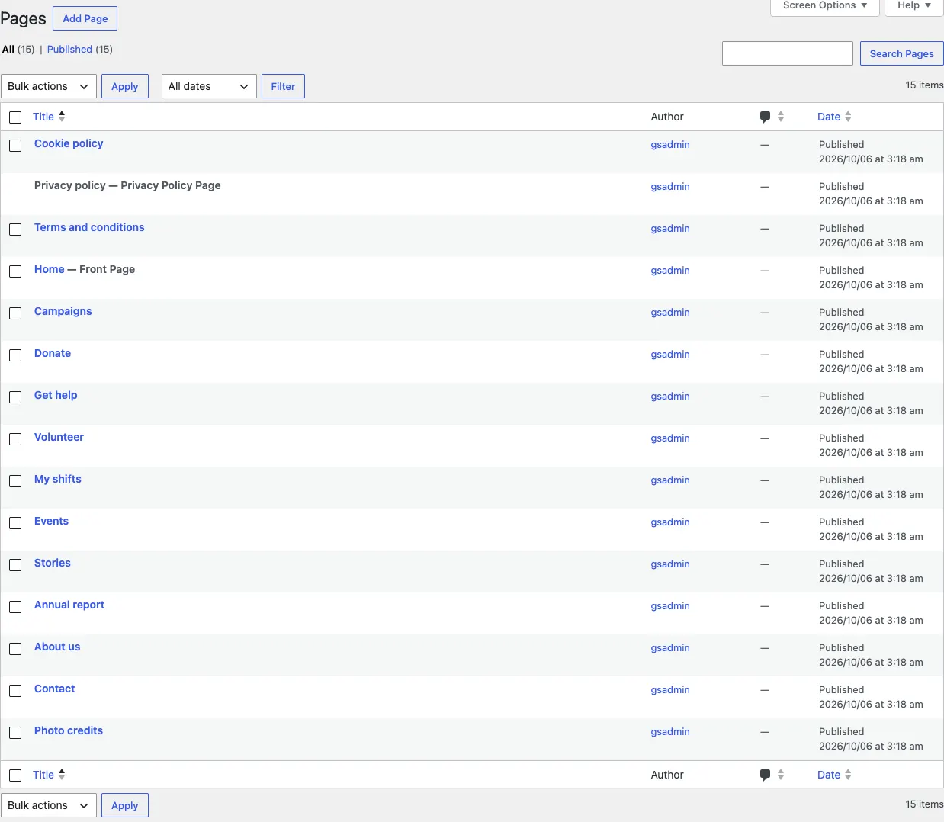The height and width of the screenshot is (822, 944).
Task: Open the Events page link
Action: tap(51, 521)
